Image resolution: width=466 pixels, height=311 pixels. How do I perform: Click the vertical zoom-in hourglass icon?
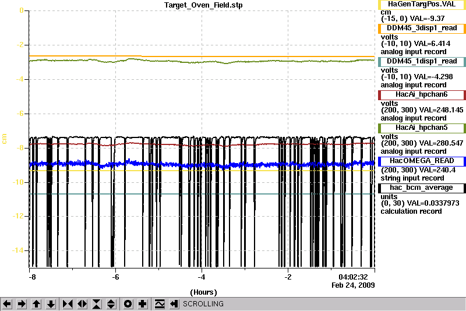click(x=97, y=304)
